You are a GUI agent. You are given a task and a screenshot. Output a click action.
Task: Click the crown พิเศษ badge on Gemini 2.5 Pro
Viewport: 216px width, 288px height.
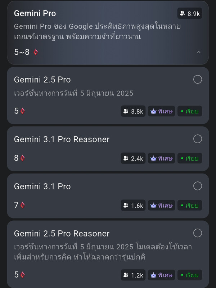161,111
